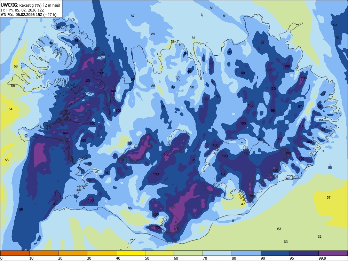
Task: Click the golden 30–40 legend swatch
Action: click(x=102, y=253)
